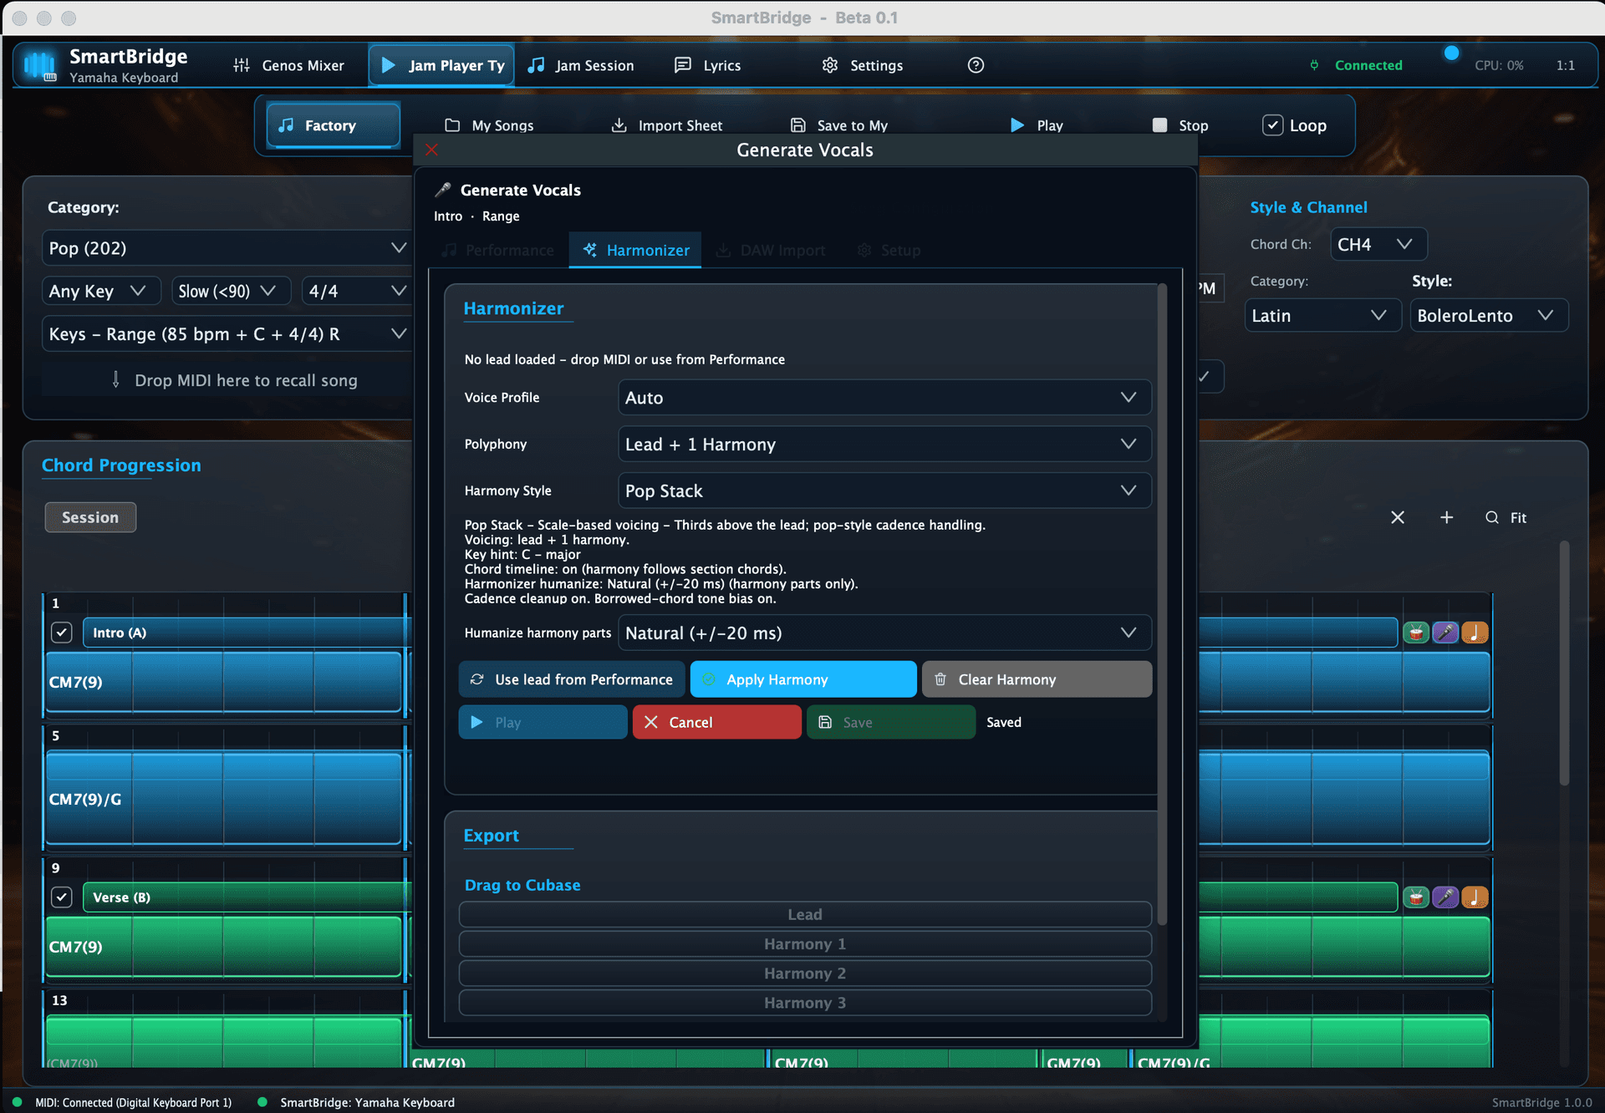1605x1113 pixels.
Task: Open the 4/4 time signature dropdown
Action: pyautogui.click(x=357, y=291)
